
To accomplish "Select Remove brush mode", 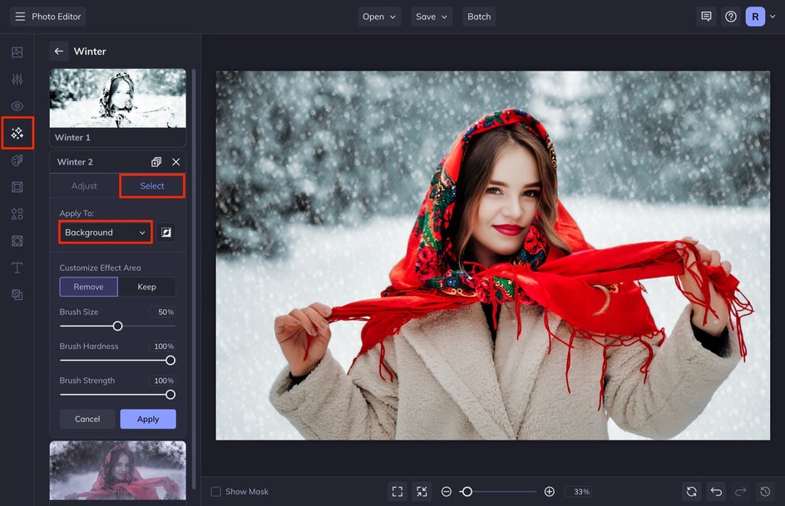I will 89,287.
